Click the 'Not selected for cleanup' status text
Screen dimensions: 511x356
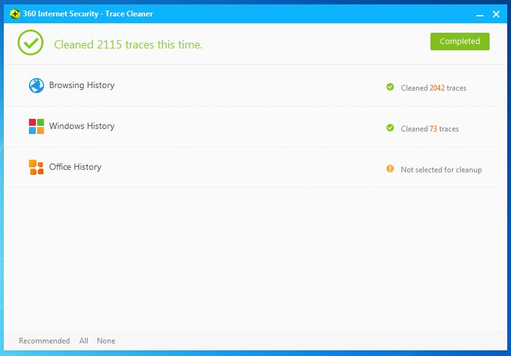click(x=441, y=170)
